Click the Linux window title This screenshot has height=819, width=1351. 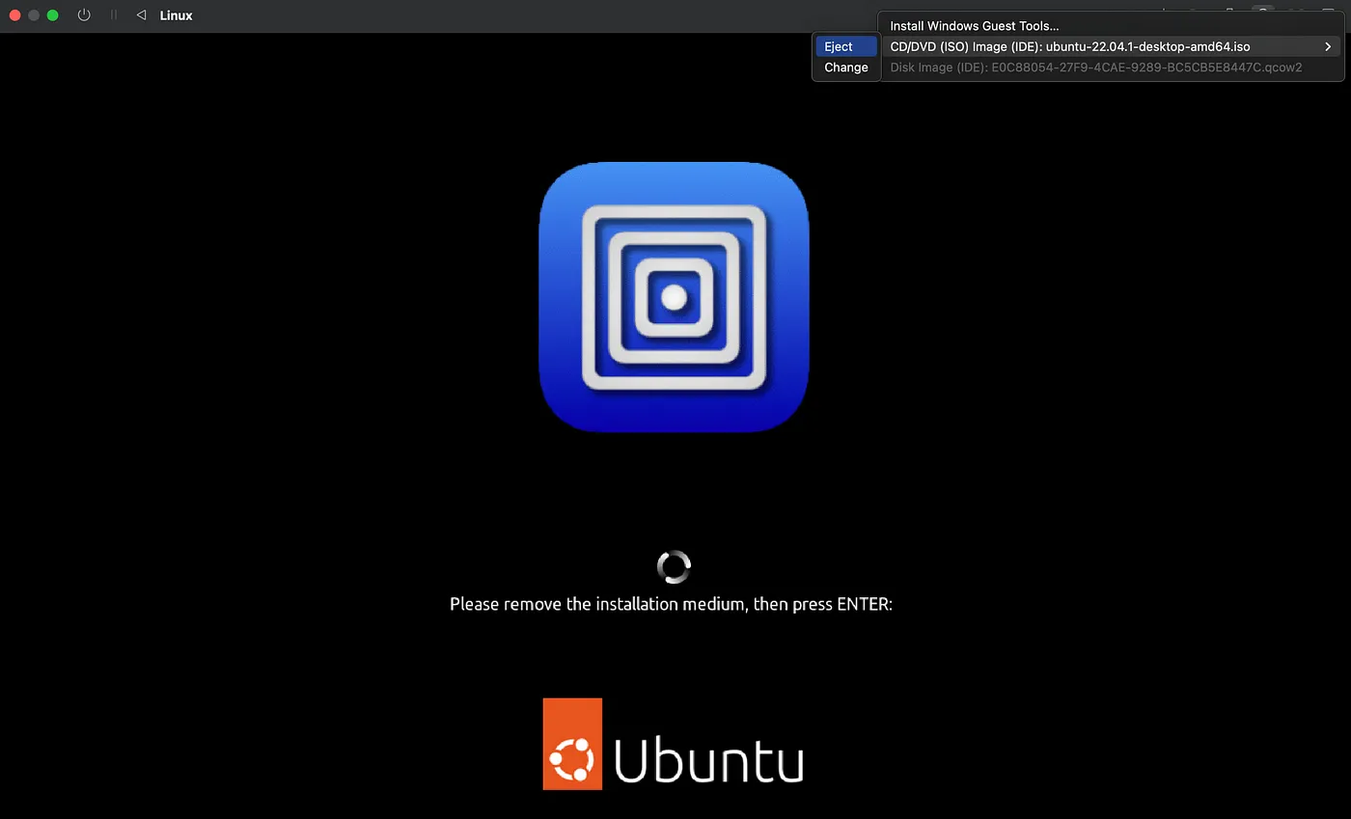[x=176, y=15]
